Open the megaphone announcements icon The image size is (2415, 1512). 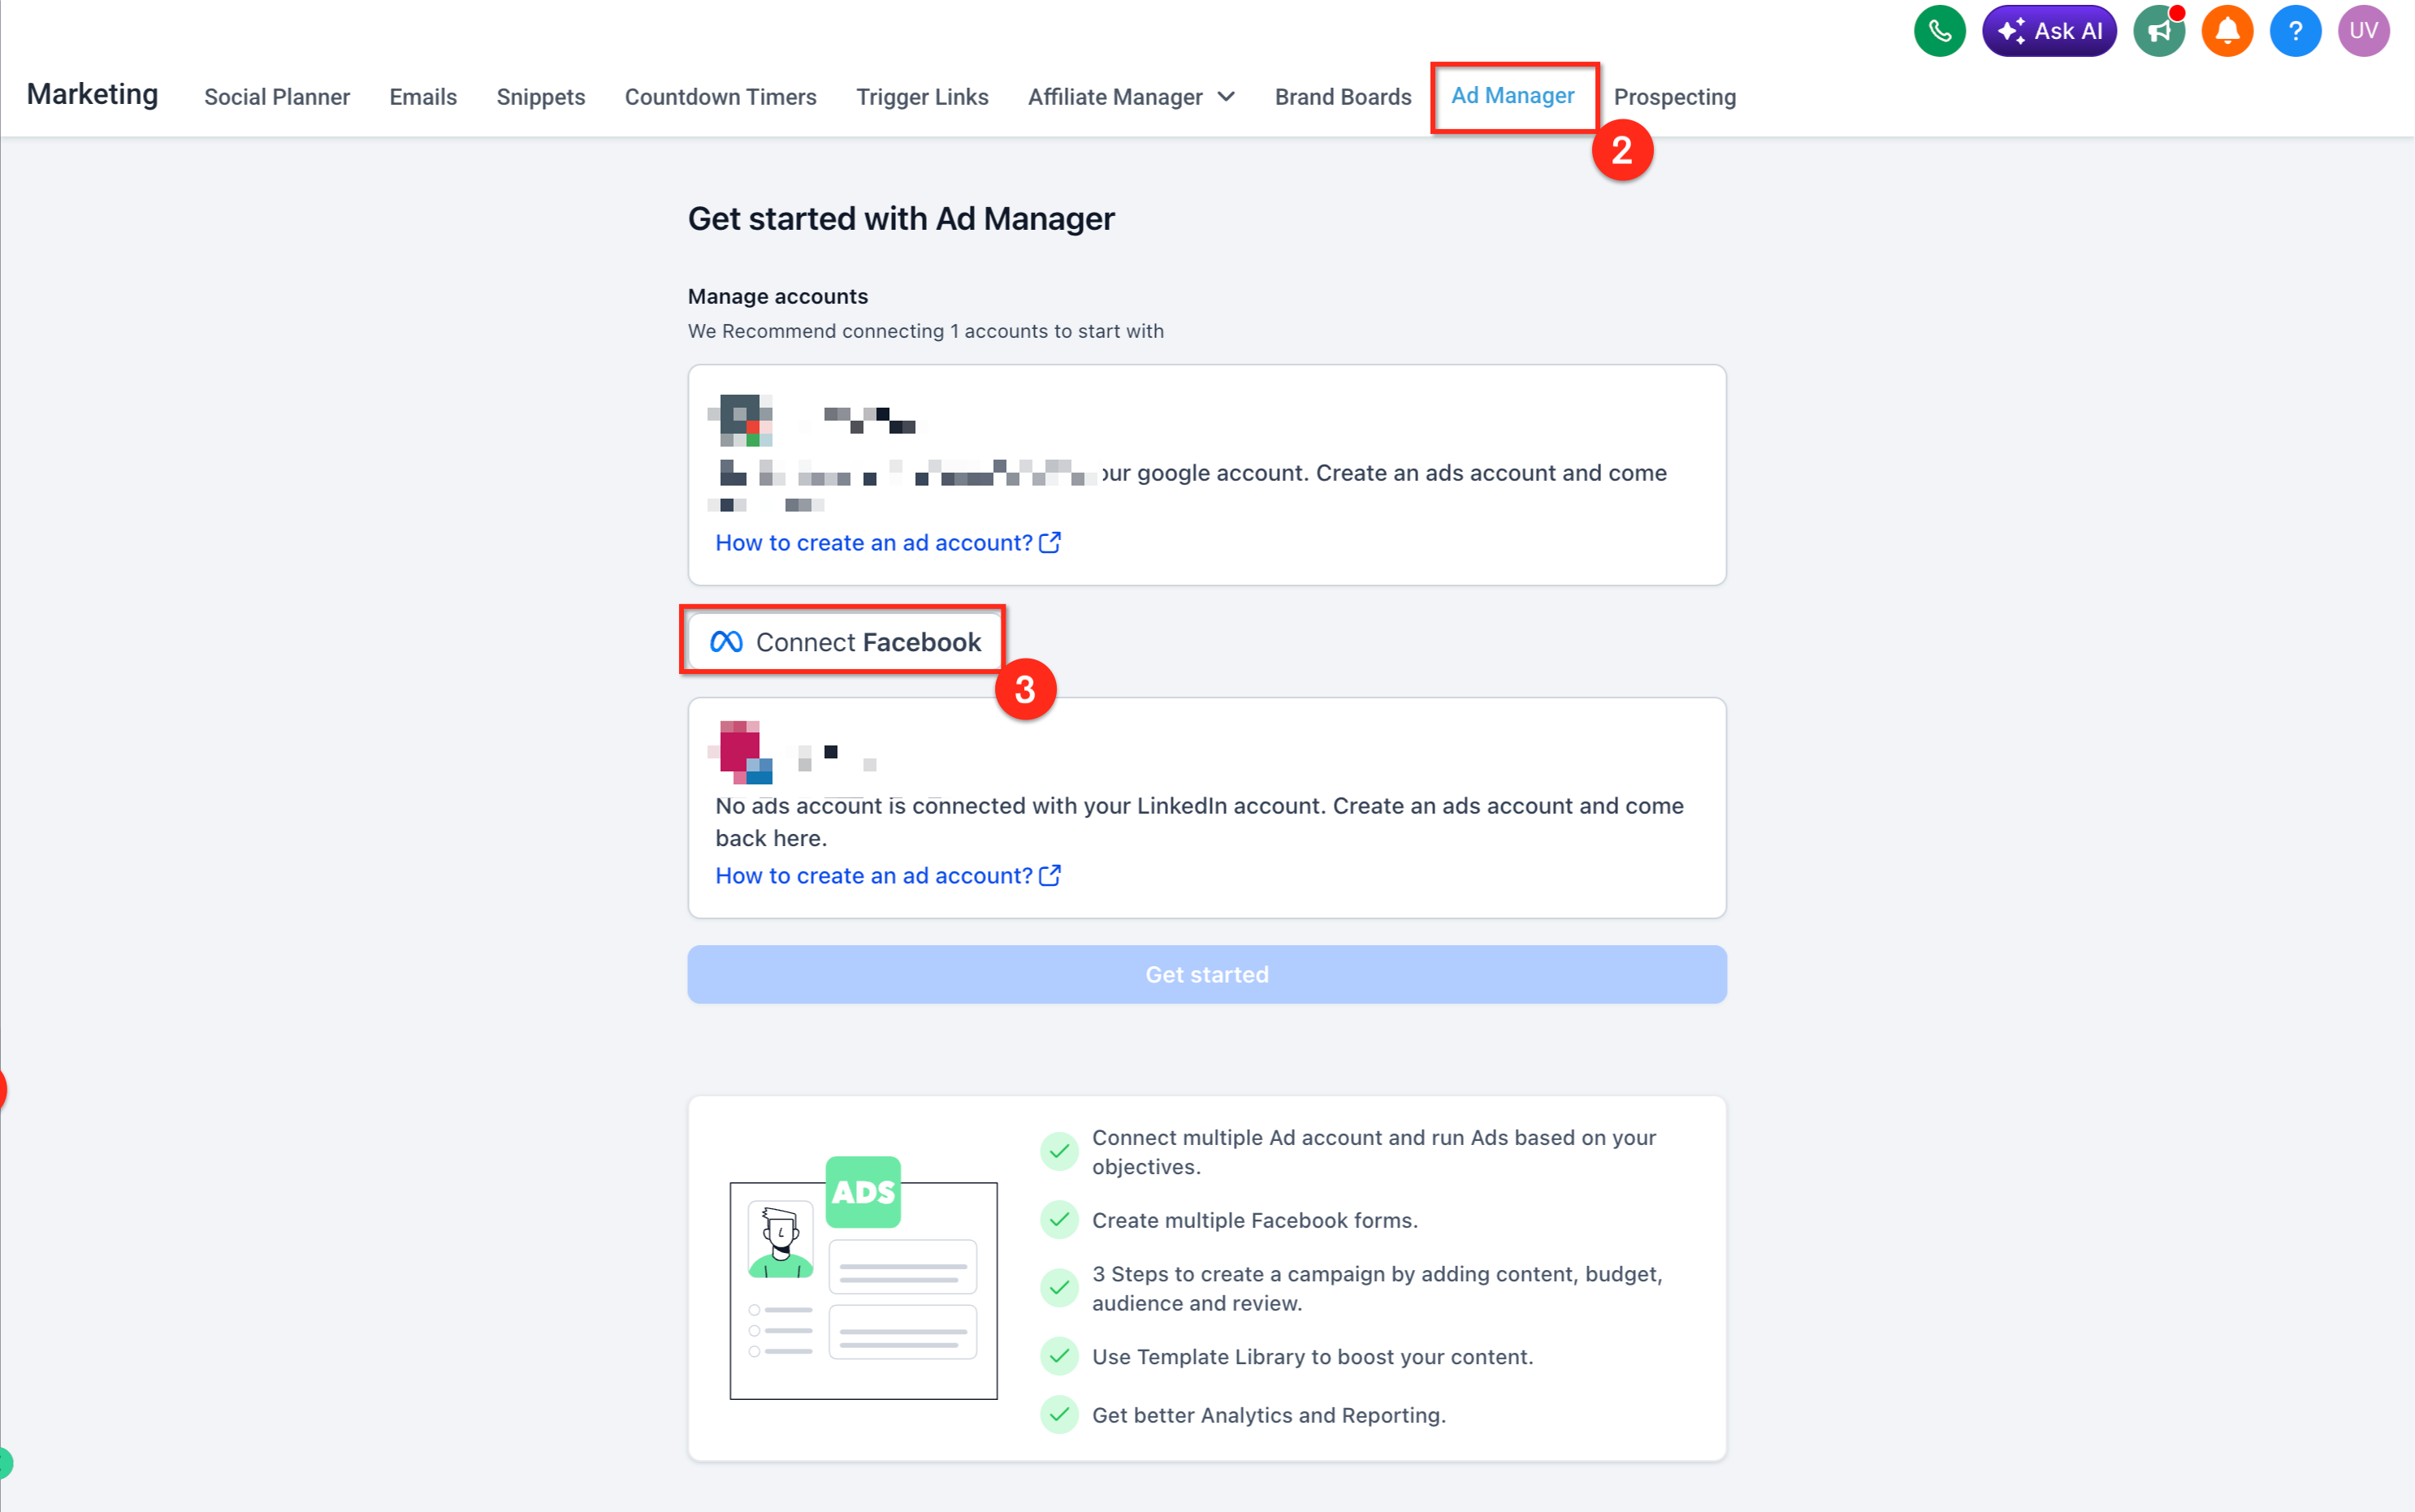click(2157, 31)
